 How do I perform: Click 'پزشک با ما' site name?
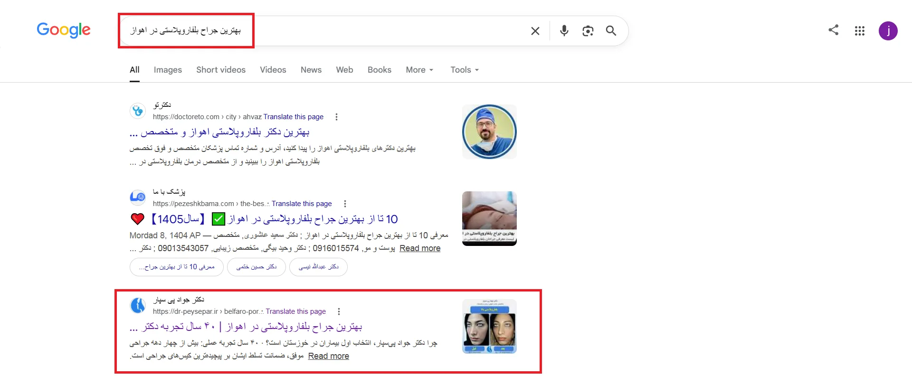169,192
